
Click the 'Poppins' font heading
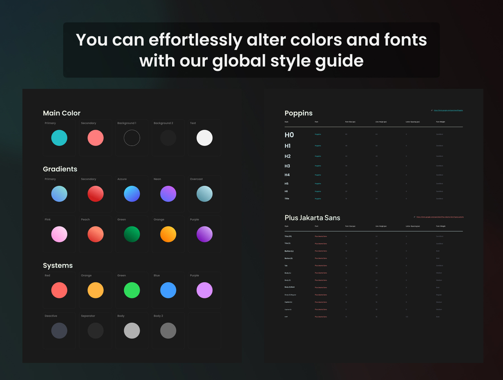[x=298, y=113]
